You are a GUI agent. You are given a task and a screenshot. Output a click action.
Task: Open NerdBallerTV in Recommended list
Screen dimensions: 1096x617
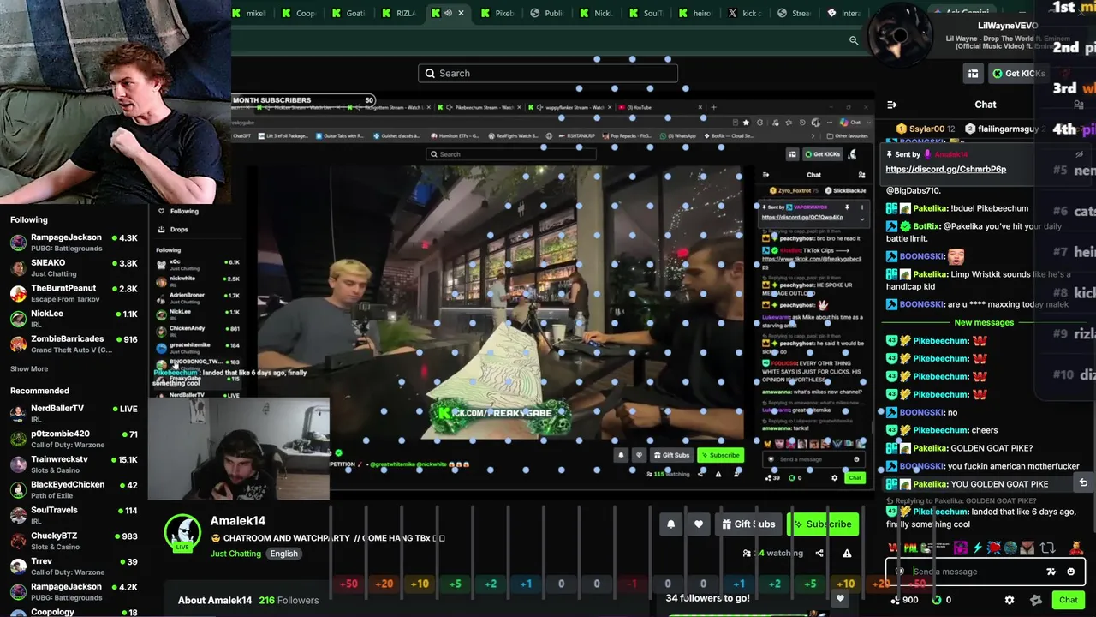(x=75, y=413)
